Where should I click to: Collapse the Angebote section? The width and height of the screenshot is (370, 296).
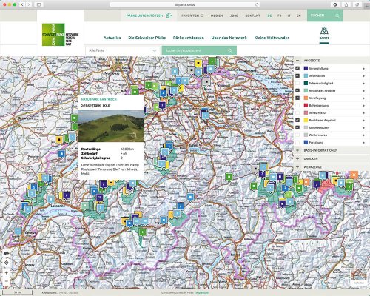(297, 61)
